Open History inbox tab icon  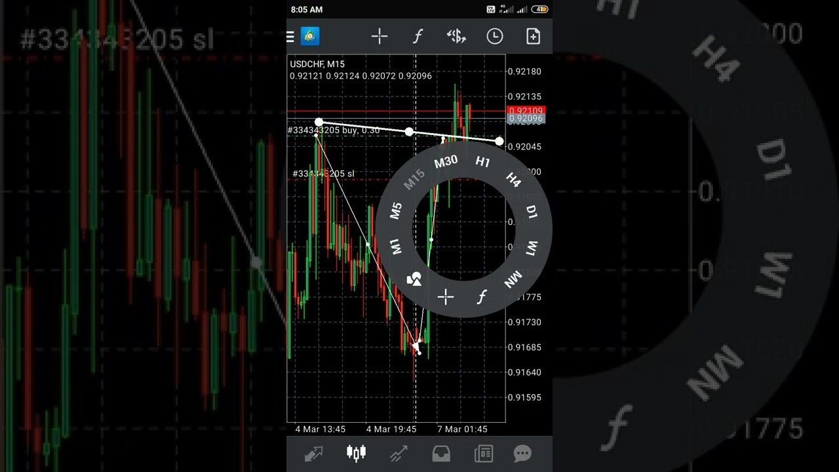pyautogui.click(x=441, y=454)
